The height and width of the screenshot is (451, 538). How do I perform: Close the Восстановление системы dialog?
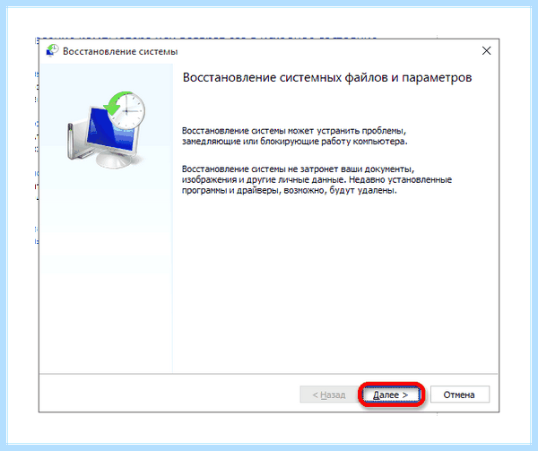pos(486,51)
